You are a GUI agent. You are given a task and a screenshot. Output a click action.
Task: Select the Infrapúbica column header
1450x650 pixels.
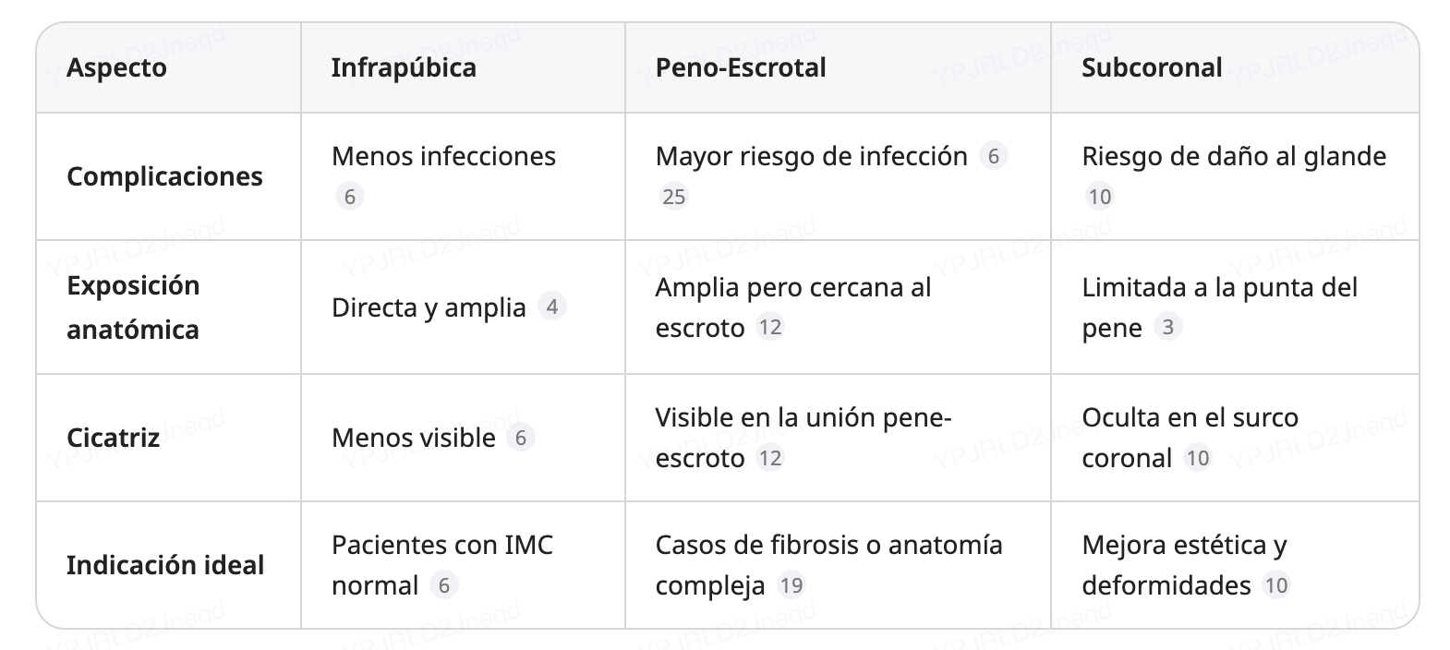point(404,67)
